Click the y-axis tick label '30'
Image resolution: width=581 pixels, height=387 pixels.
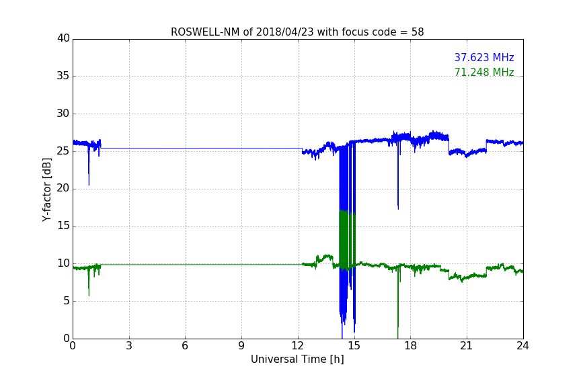click(63, 114)
